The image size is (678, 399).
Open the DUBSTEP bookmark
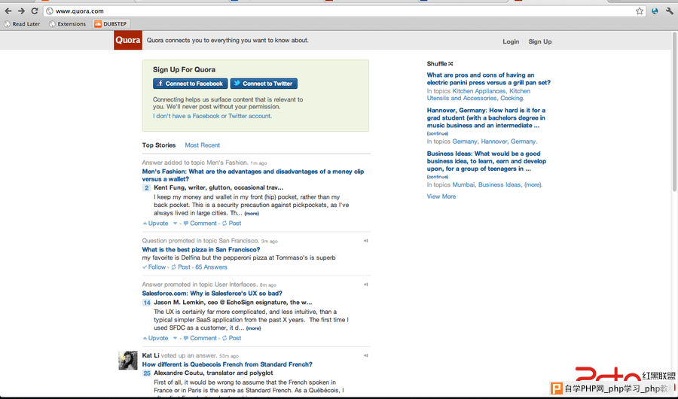tap(110, 24)
